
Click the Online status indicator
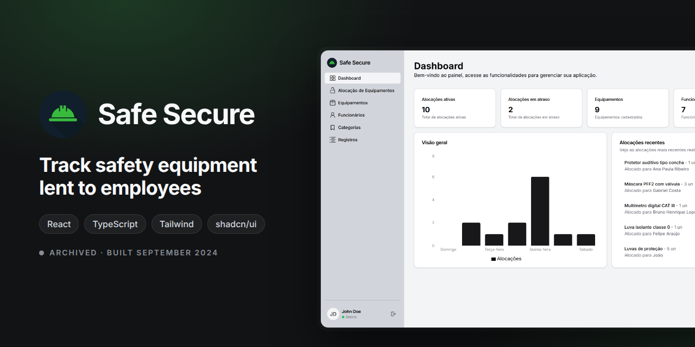(349, 317)
